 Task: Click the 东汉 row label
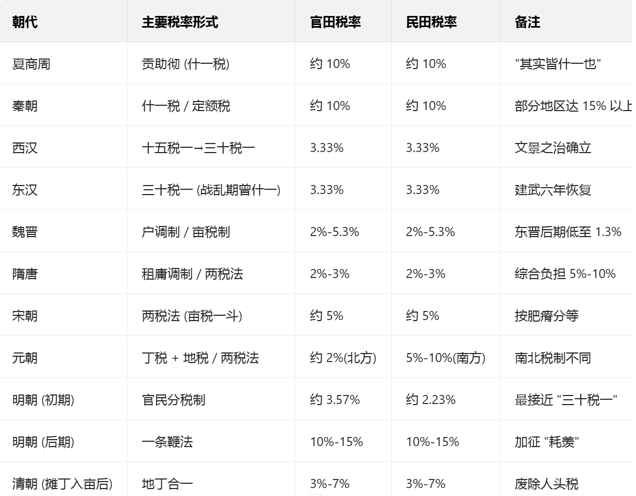[25, 190]
